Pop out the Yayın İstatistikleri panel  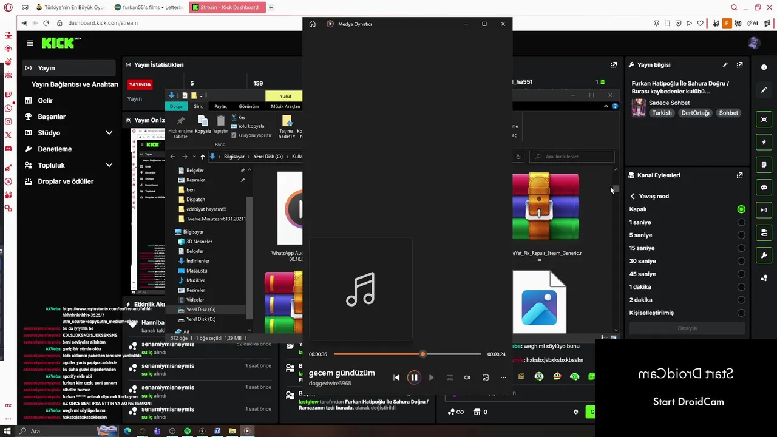(614, 64)
